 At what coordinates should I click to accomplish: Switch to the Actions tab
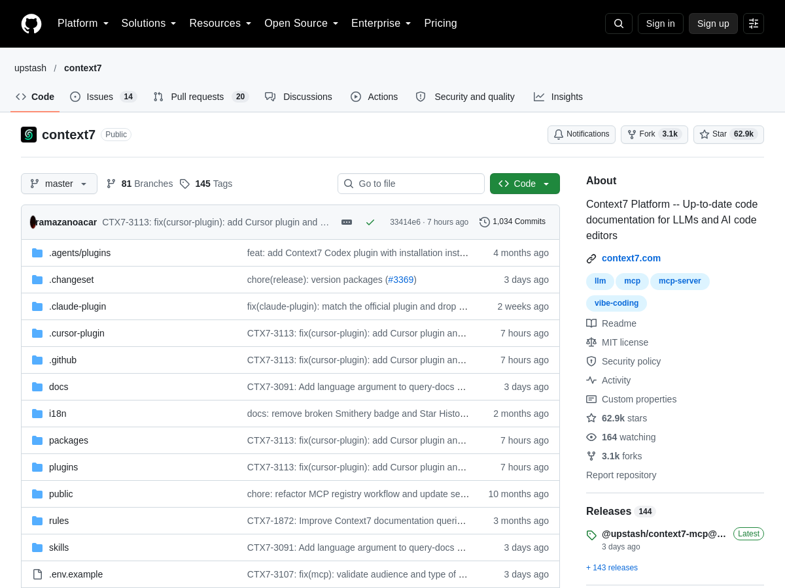coord(374,97)
